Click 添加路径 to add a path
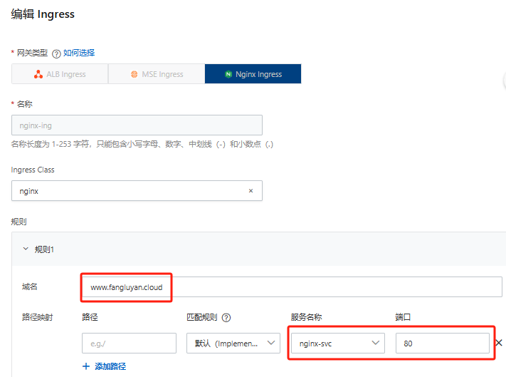This screenshot has height=377, width=506. (104, 366)
